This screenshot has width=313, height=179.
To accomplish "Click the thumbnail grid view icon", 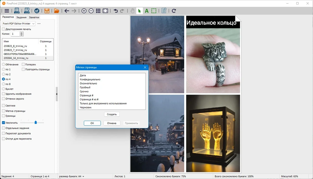I will (98, 11).
